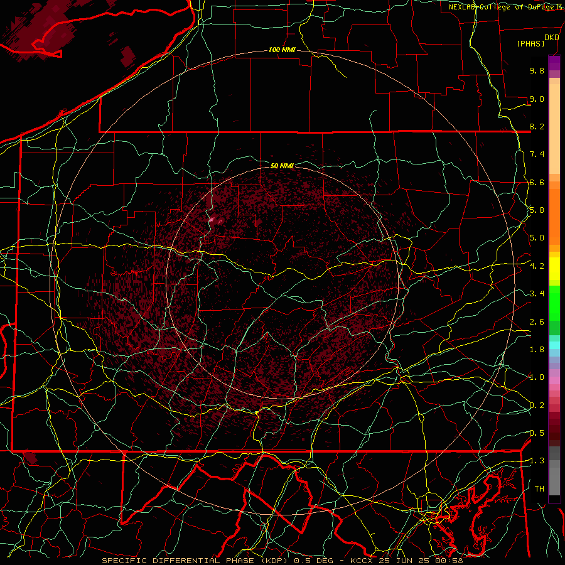Click the 4.2 scale value
Screen dimensions: 565x565
[537, 266]
